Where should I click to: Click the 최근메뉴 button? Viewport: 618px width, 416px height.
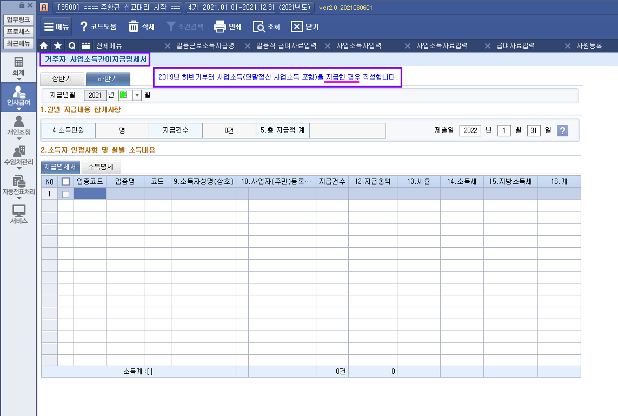click(x=18, y=43)
